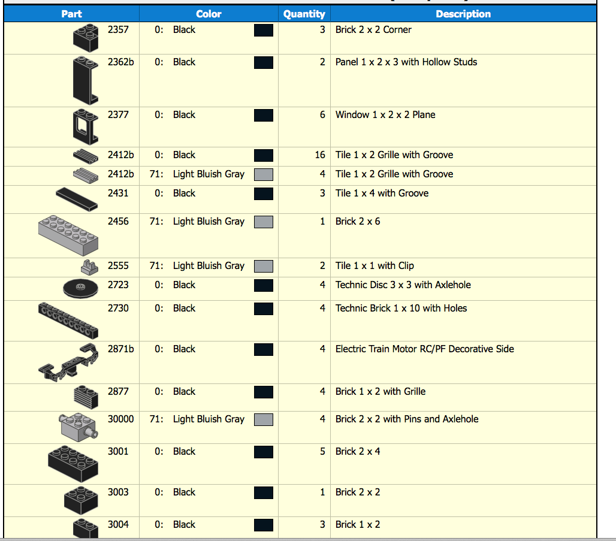
Task: Click 'Light Bluish Gray' in row 30000
Action: (209, 419)
